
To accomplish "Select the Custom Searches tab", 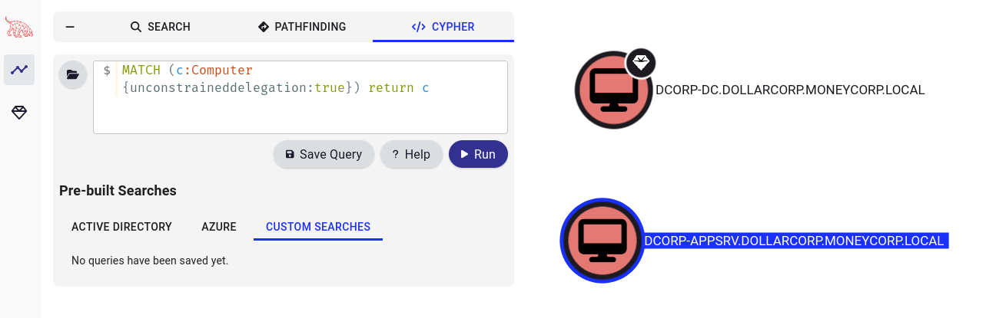I will (x=318, y=227).
